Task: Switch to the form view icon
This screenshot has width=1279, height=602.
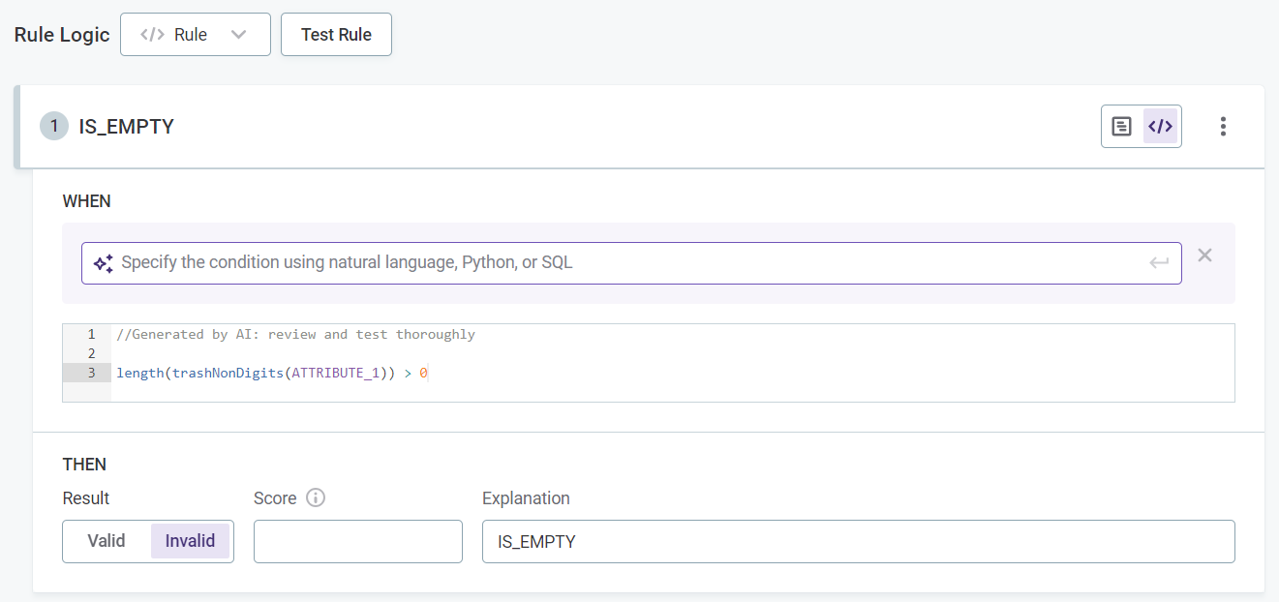Action: coord(1121,127)
